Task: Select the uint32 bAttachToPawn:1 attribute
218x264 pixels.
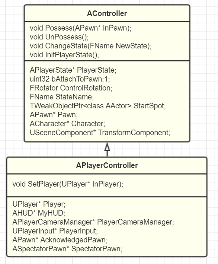Action: point(70,79)
